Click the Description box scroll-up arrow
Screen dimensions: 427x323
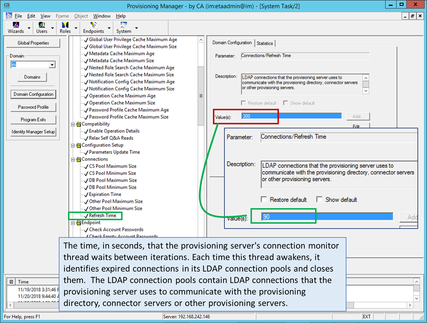click(366, 78)
